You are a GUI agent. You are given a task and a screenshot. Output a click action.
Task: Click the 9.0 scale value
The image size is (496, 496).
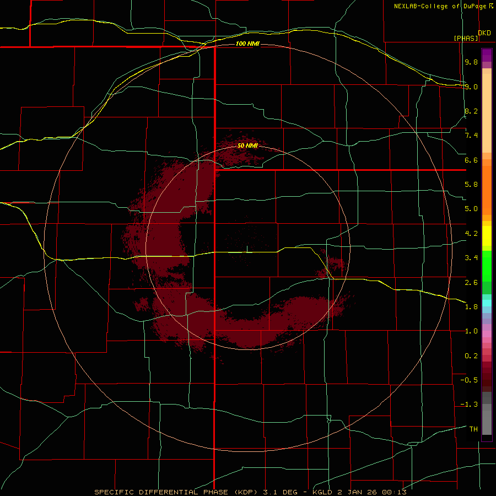pyautogui.click(x=471, y=87)
